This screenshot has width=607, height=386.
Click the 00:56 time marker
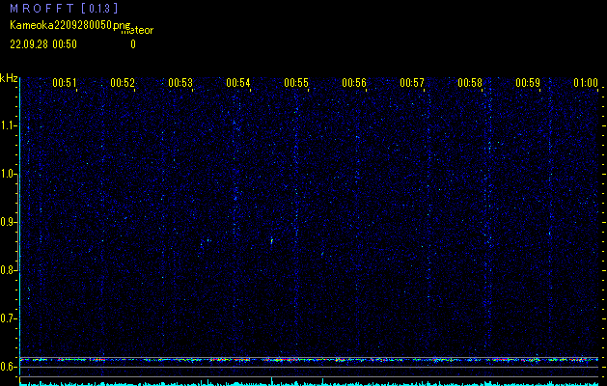(354, 83)
